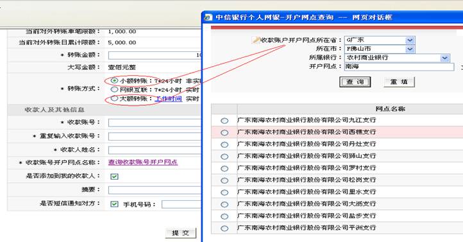Toggle the 是否添加到我的收款人 checkbox
The height and width of the screenshot is (242, 463).
pyautogui.click(x=114, y=177)
